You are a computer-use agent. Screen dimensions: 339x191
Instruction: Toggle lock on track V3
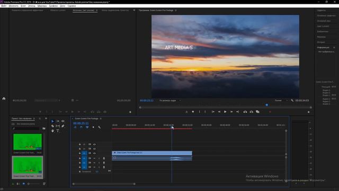80,144
